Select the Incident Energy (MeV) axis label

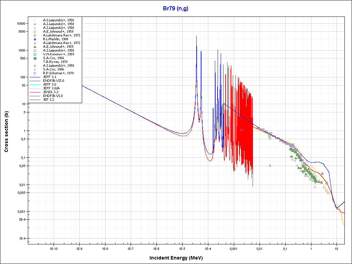point(176,258)
